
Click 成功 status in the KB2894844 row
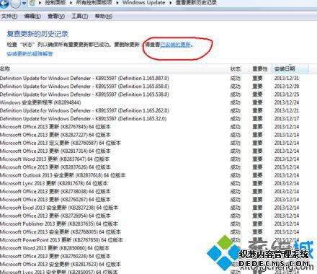tap(236, 102)
